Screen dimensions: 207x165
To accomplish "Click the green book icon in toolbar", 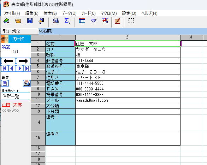I will [6, 21].
